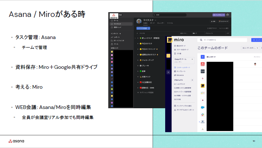Open ホーム in Asana sidebar

click(x=115, y=21)
